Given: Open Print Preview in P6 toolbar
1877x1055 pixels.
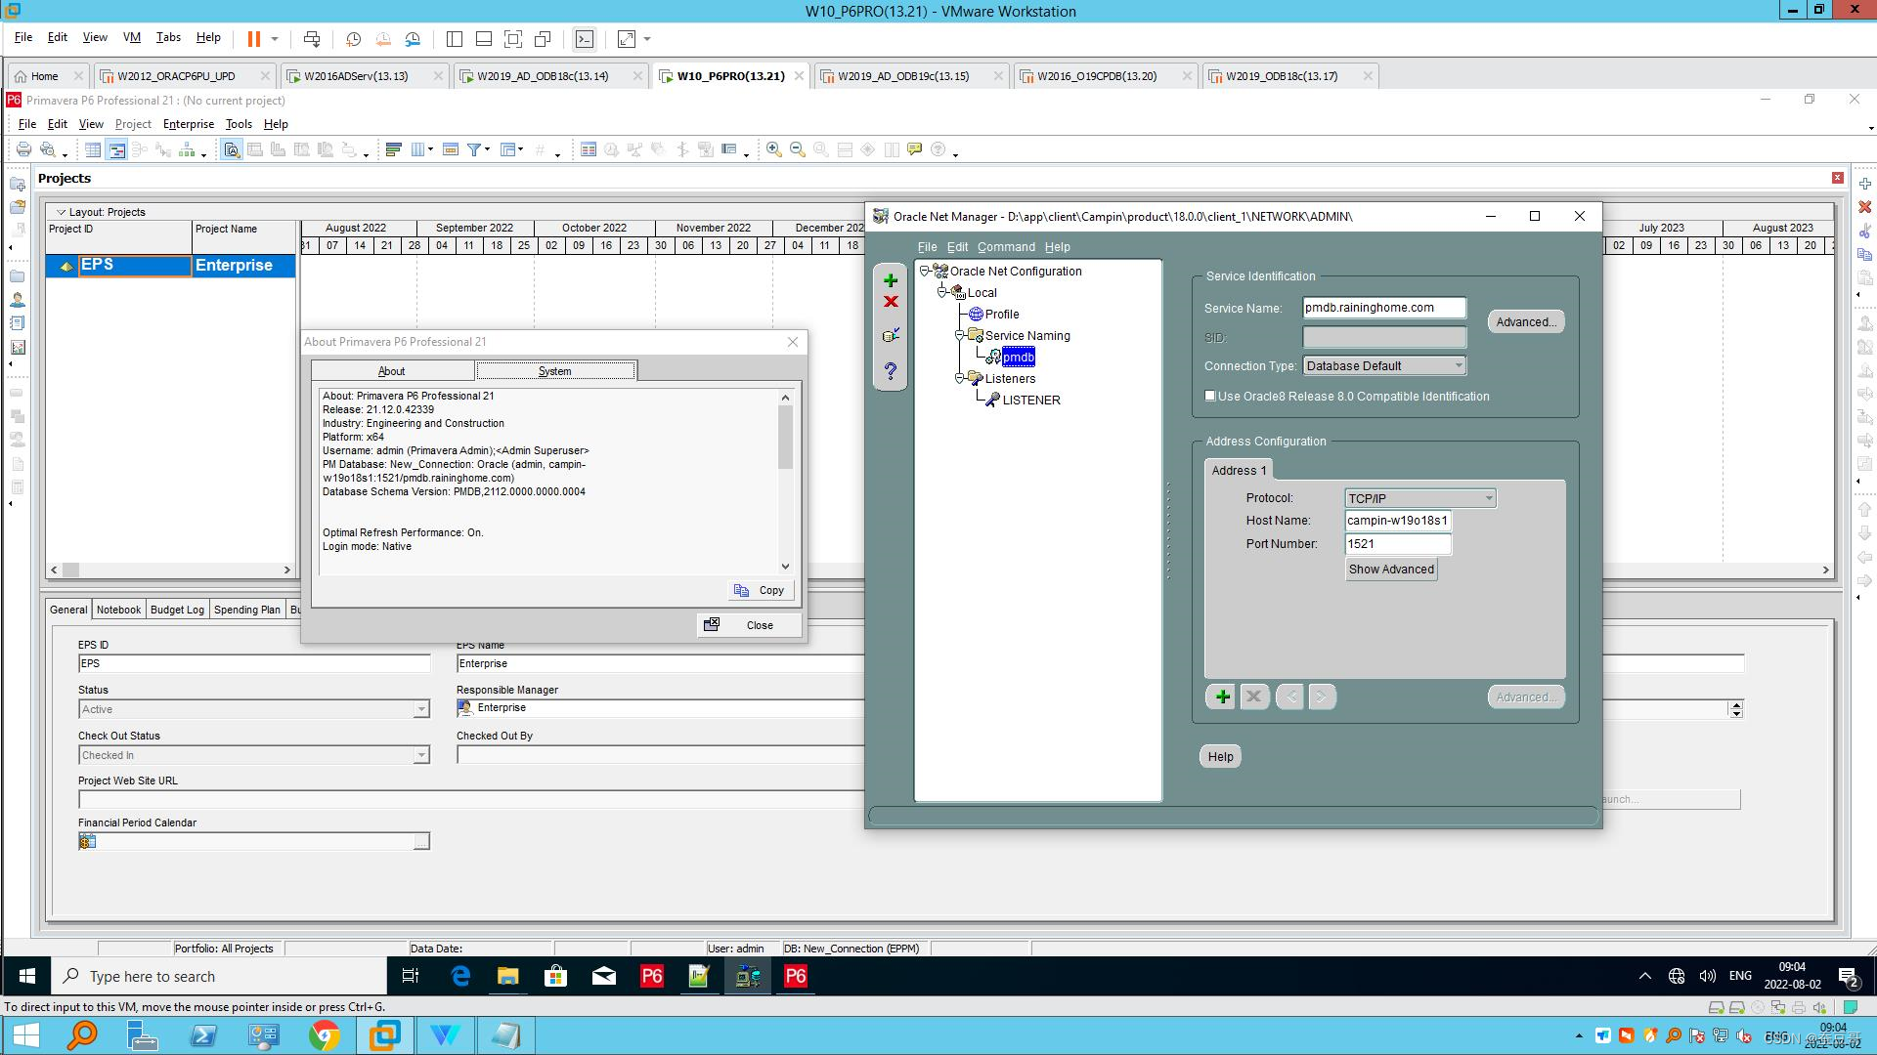Looking at the screenshot, I should click(47, 149).
